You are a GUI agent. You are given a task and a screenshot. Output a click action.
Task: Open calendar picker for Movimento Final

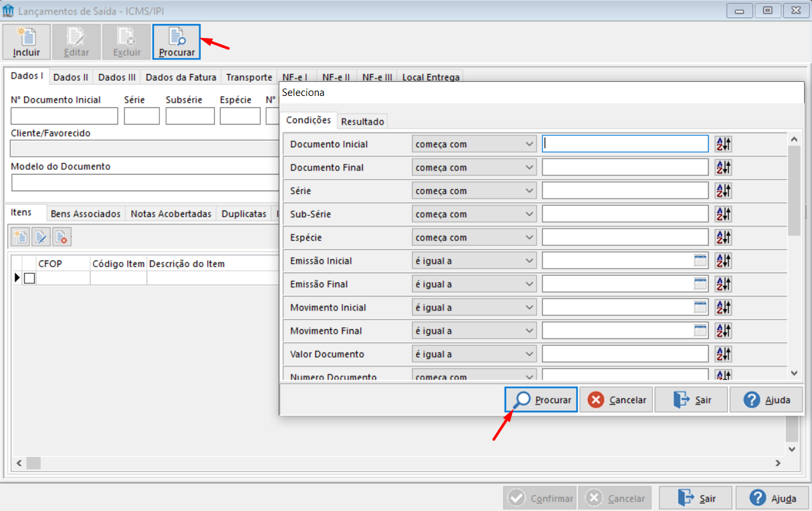click(x=700, y=330)
